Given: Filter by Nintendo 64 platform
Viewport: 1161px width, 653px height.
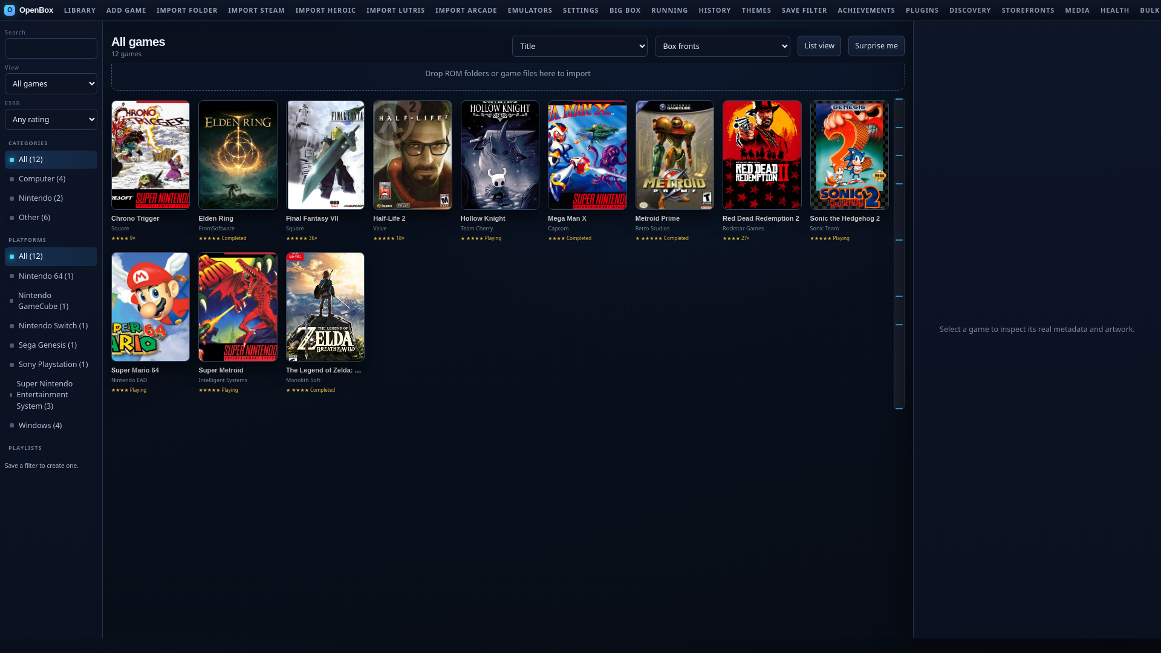Looking at the screenshot, I should pos(51,276).
